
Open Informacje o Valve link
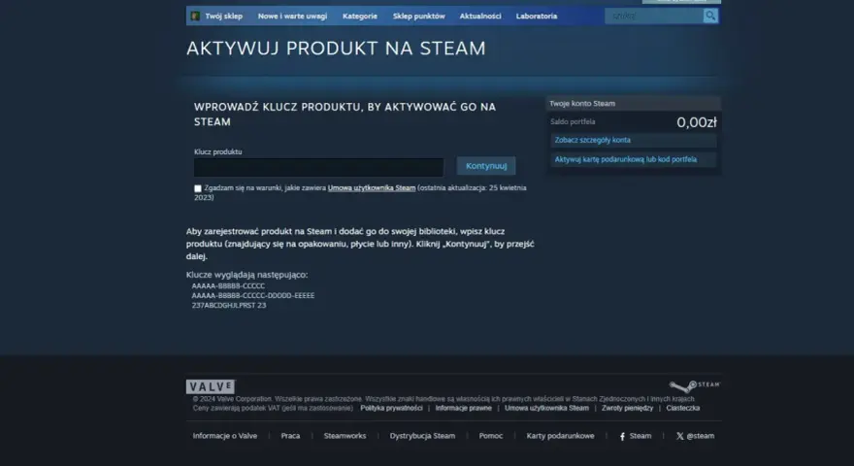[225, 436]
